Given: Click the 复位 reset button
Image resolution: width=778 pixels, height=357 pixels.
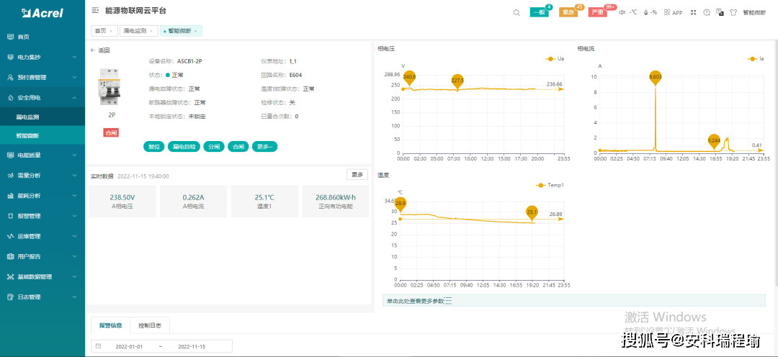Looking at the screenshot, I should coord(154,147).
